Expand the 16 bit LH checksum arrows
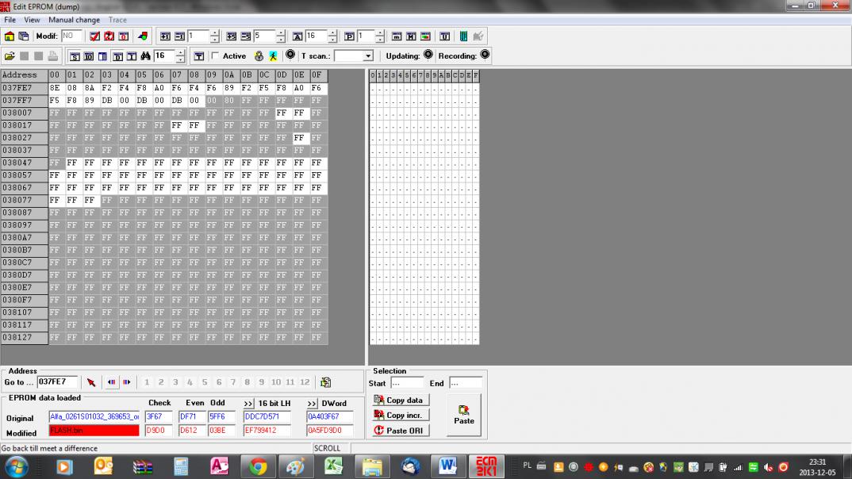Viewport: 852px width, 479px height. tap(248, 404)
